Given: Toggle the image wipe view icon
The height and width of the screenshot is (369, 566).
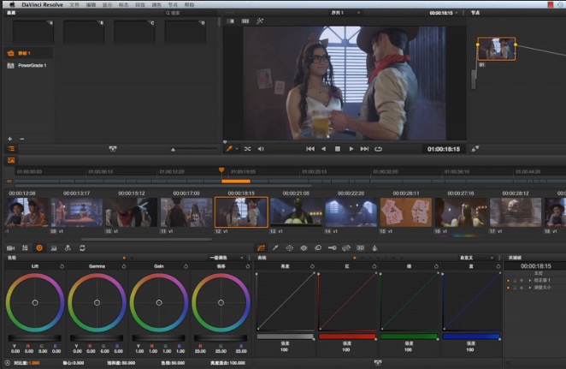Looking at the screenshot, I should 230,21.
